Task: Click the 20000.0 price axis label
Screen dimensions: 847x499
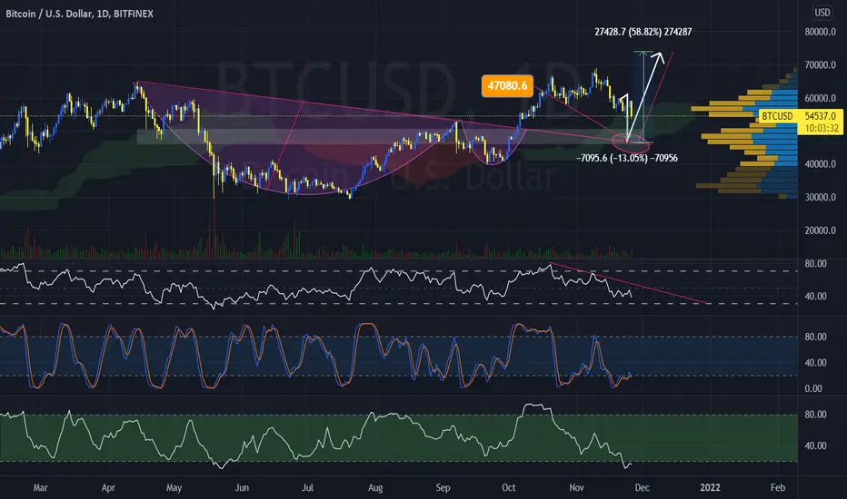Action: 820,230
